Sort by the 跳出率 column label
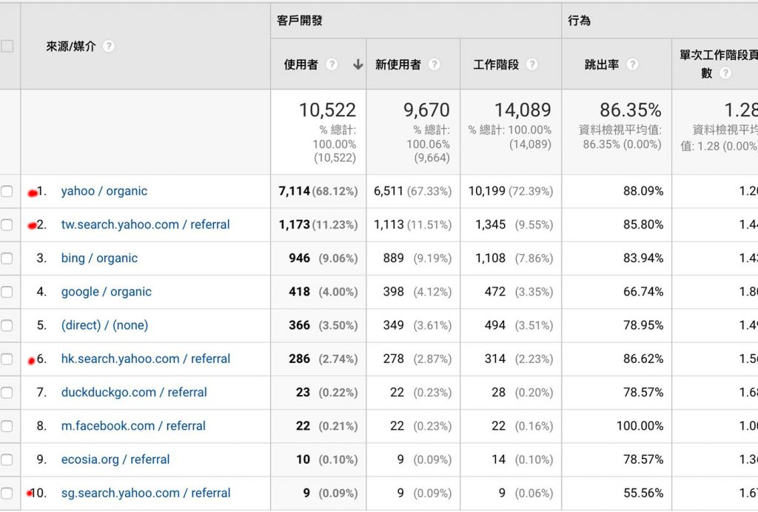Screen dimensions: 758x512 pyautogui.click(x=602, y=64)
